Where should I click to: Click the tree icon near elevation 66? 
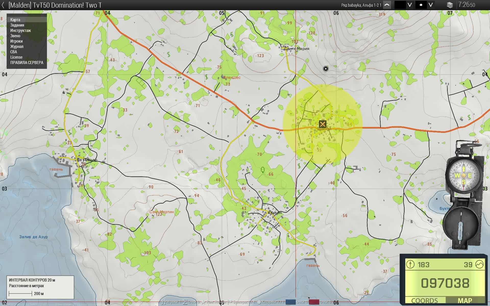pyautogui.click(x=263, y=170)
